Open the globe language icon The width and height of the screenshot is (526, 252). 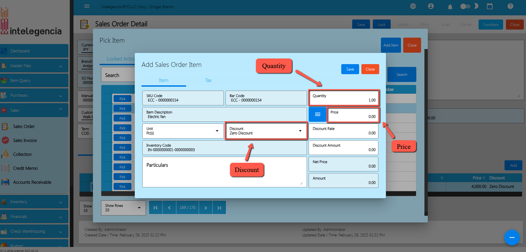pyautogui.click(x=413, y=6)
